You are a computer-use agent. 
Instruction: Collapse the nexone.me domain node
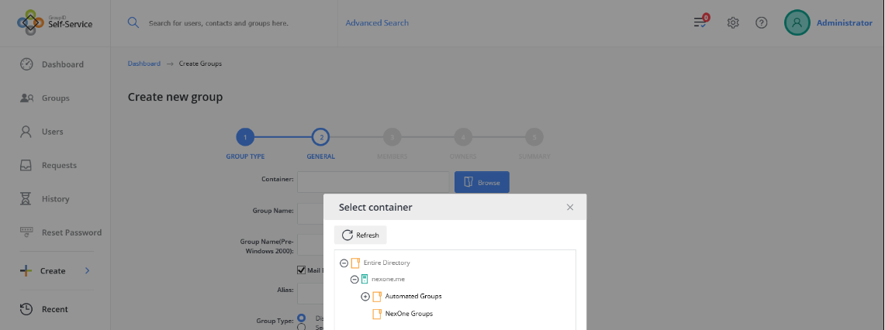click(x=354, y=279)
